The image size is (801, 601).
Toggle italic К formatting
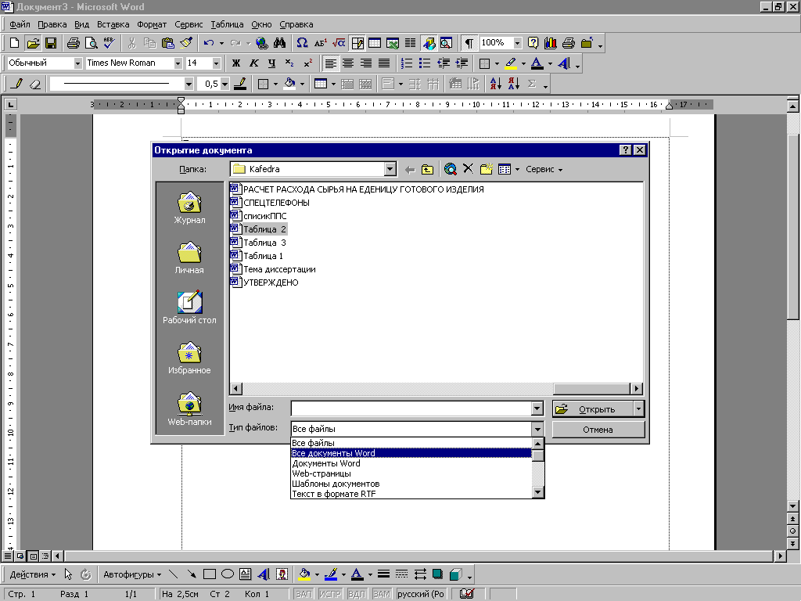254,63
